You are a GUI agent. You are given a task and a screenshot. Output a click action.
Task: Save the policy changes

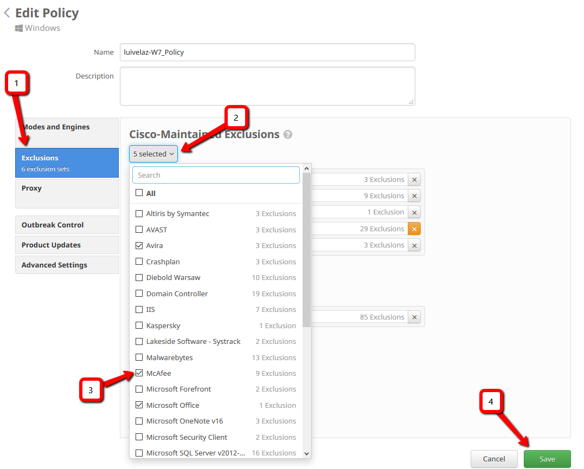click(x=547, y=459)
